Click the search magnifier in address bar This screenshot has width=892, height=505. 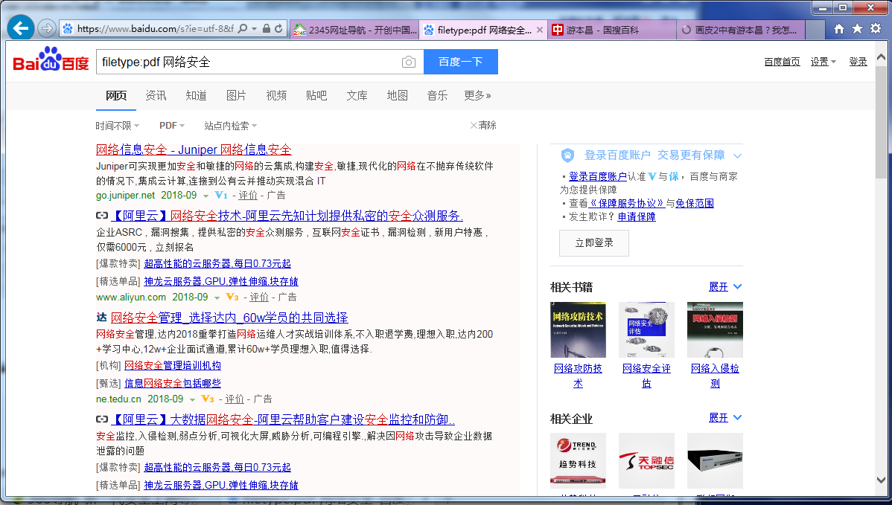click(242, 28)
